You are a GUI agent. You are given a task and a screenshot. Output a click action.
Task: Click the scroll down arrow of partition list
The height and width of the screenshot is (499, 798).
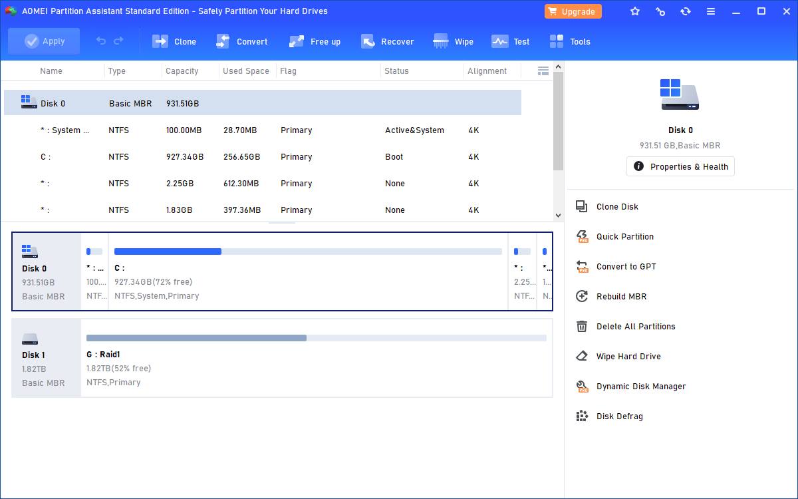click(x=559, y=216)
